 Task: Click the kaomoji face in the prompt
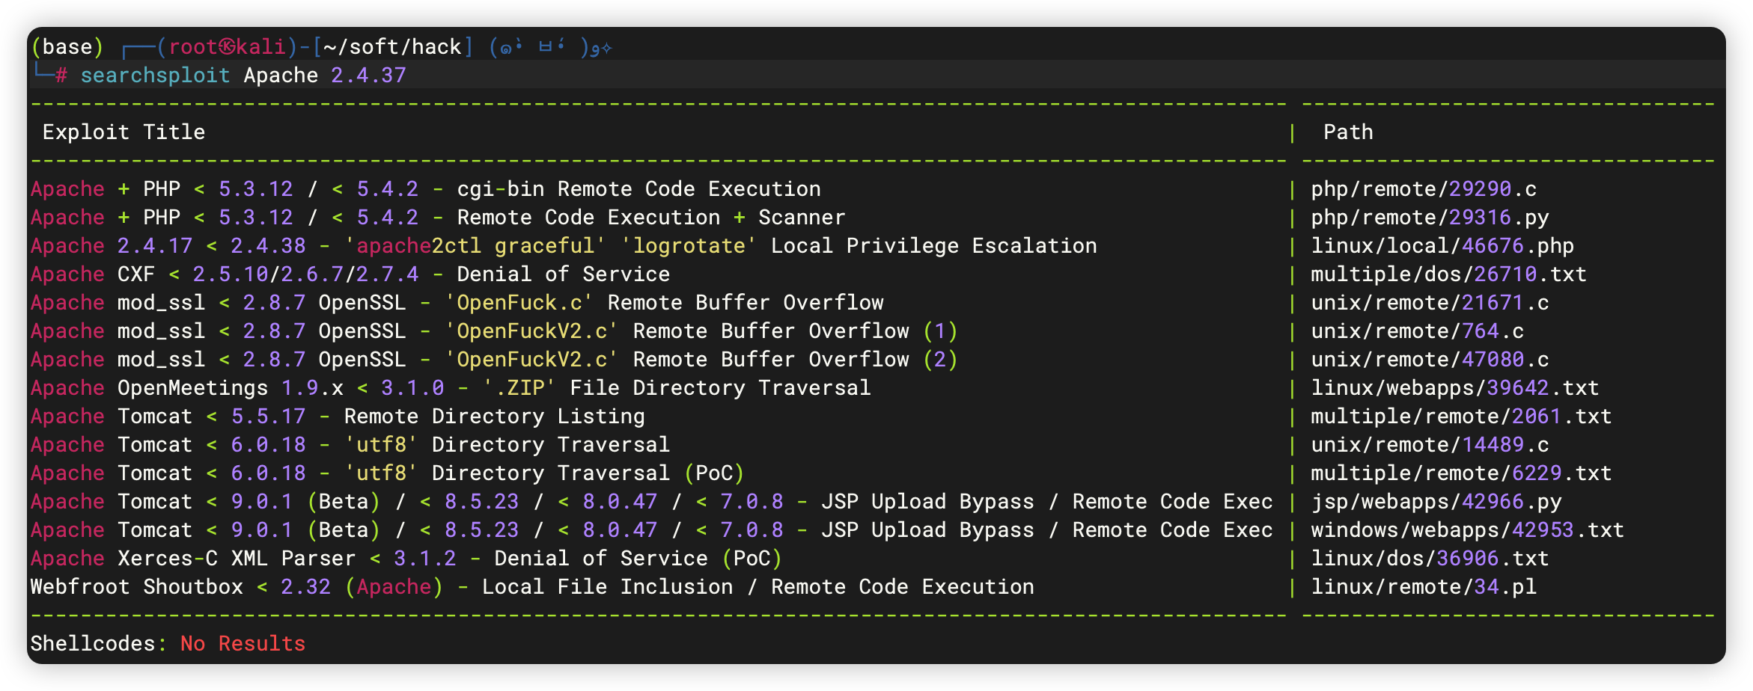(551, 47)
